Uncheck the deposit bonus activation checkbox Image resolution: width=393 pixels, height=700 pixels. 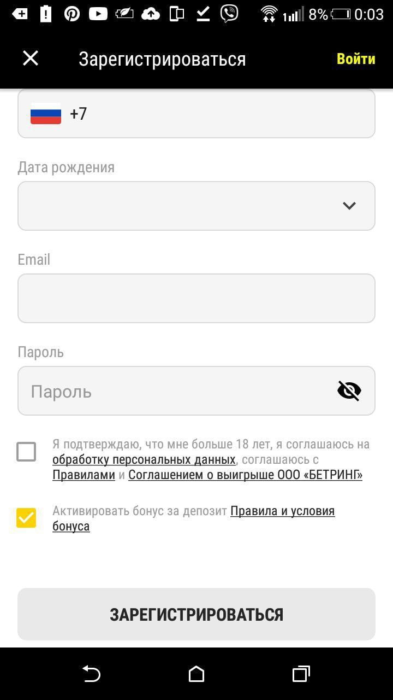coord(26,517)
